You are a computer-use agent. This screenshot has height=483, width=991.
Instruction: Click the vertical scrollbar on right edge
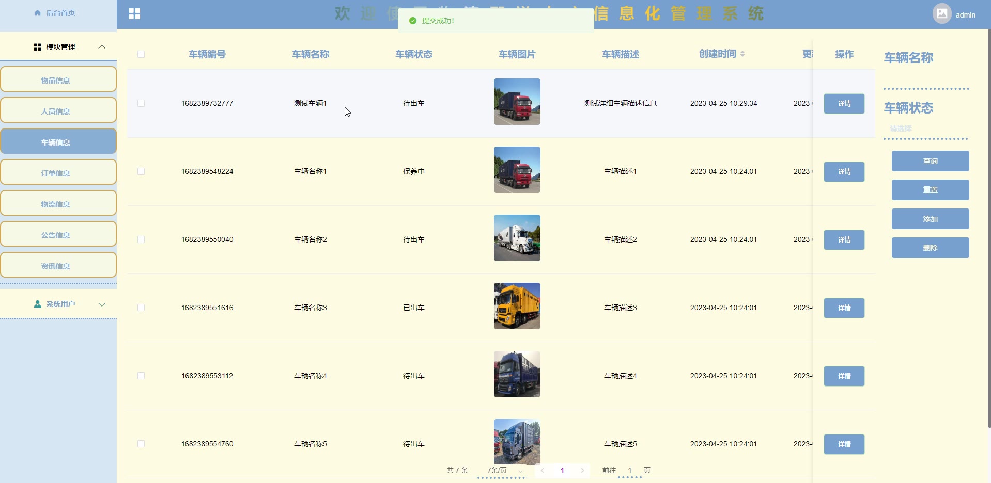pyautogui.click(x=988, y=227)
